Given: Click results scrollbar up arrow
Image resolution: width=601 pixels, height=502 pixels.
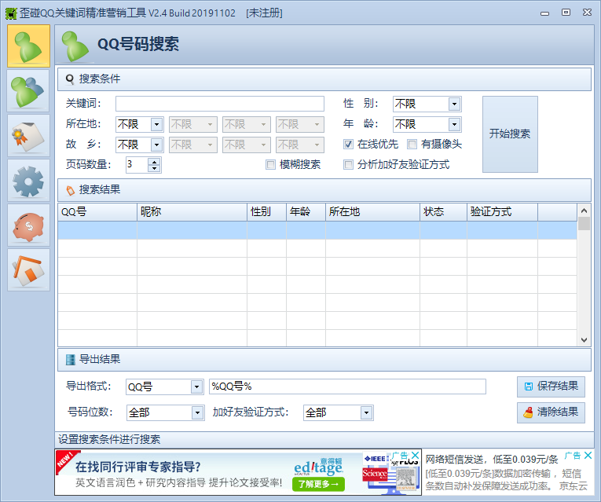Looking at the screenshot, I should (584, 211).
